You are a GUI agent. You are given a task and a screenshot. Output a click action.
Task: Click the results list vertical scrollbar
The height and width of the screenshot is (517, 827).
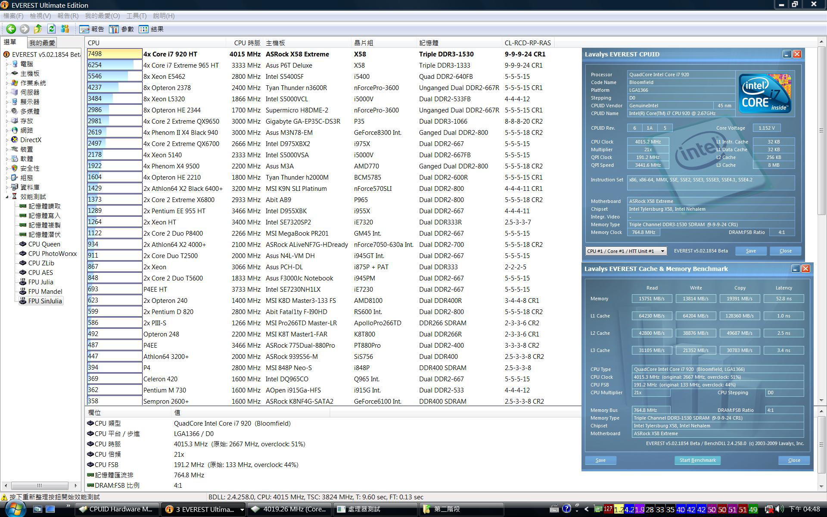pyautogui.click(x=821, y=221)
